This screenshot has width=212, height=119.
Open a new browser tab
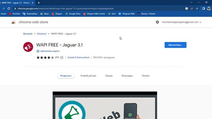(39, 3)
